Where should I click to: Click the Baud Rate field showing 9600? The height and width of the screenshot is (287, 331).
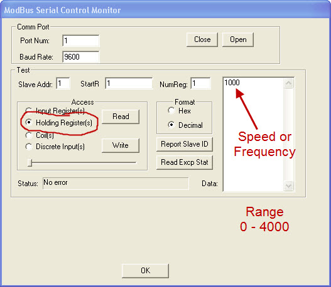tap(81, 57)
